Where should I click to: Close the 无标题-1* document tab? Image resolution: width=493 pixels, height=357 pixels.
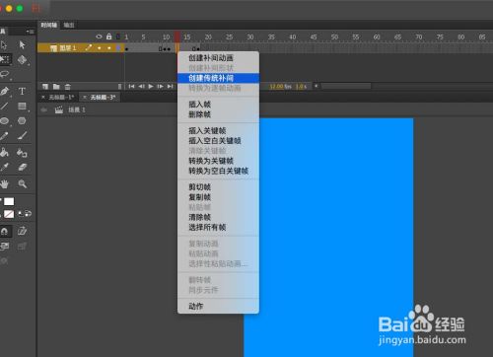click(x=43, y=98)
